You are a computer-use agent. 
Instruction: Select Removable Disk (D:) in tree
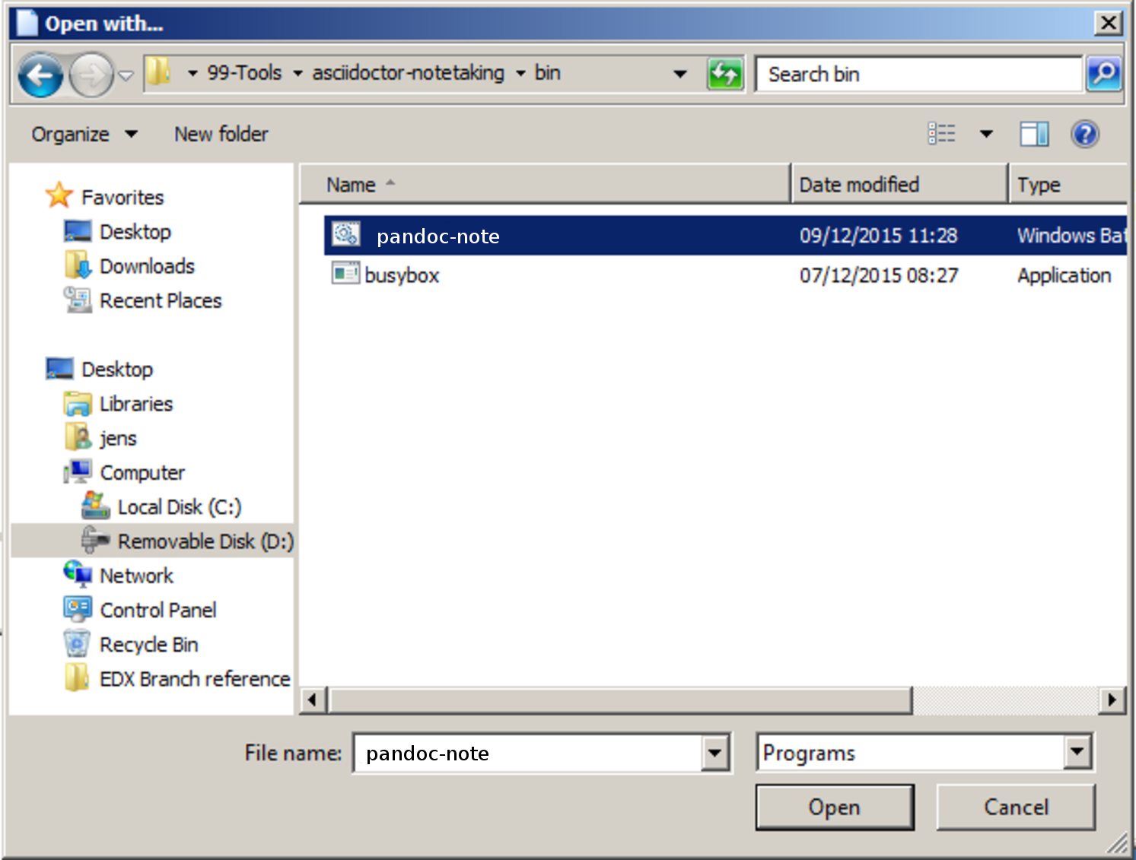pyautogui.click(x=205, y=541)
